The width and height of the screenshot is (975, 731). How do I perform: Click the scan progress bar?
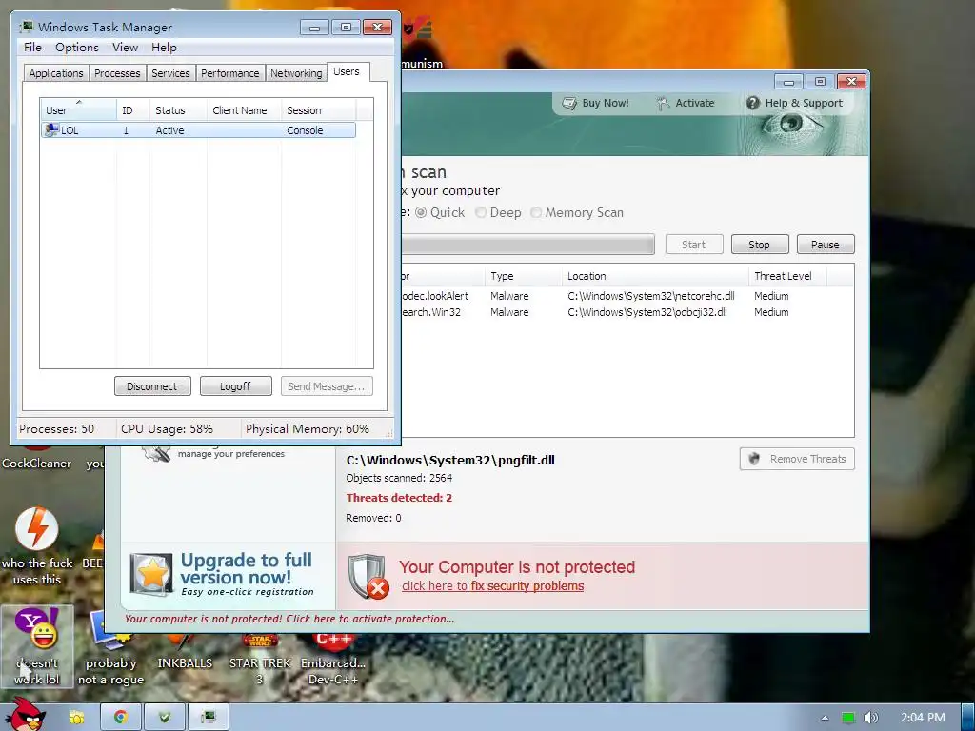527,245
